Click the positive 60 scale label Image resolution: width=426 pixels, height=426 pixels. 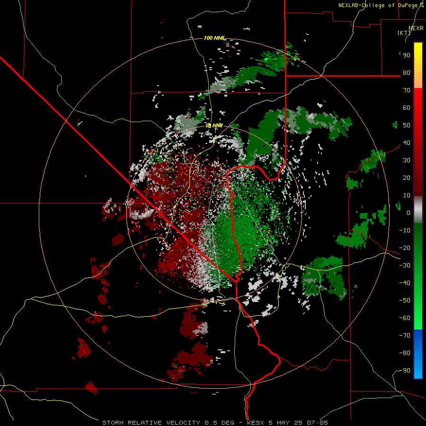click(x=407, y=108)
